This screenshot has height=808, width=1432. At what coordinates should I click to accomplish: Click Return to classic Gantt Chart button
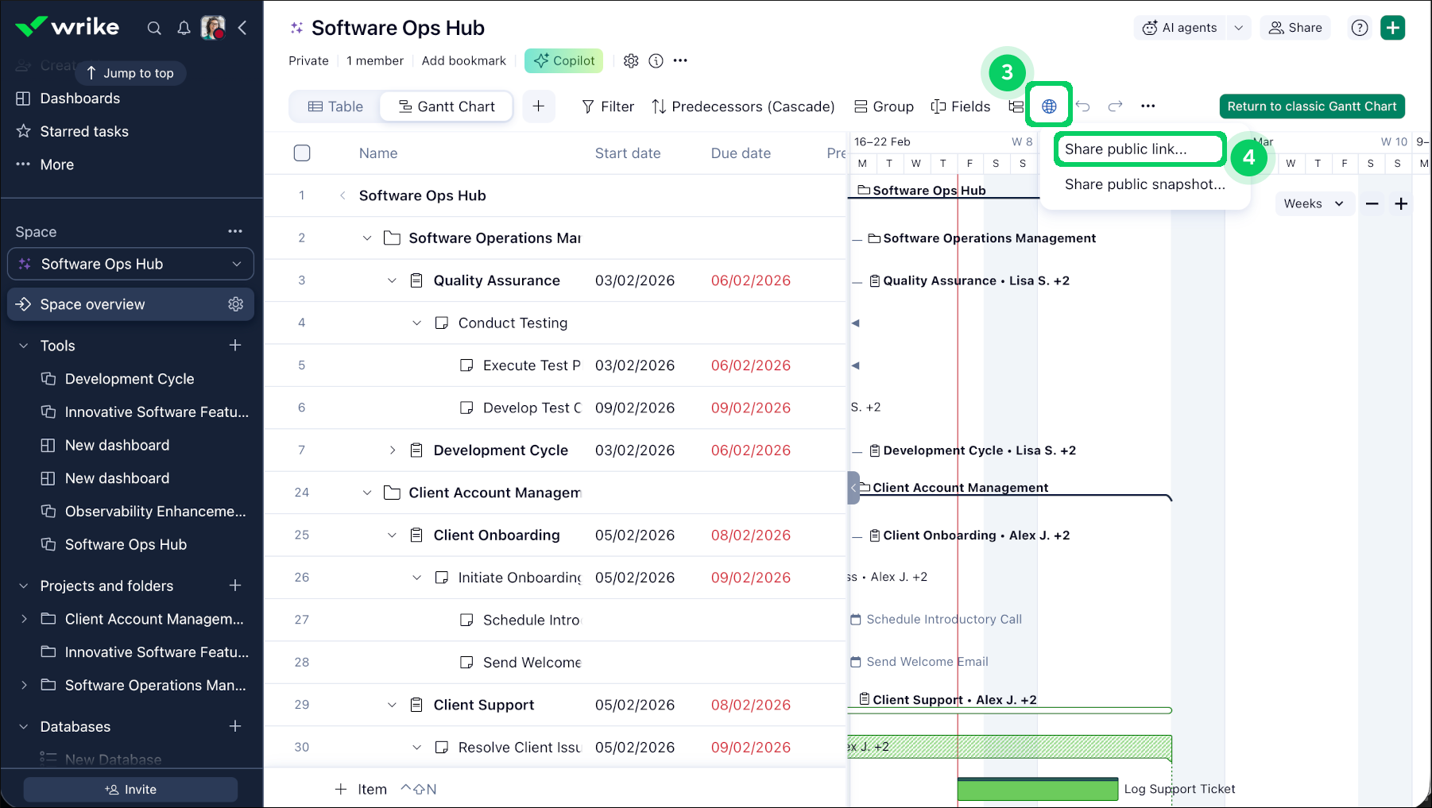coord(1311,106)
